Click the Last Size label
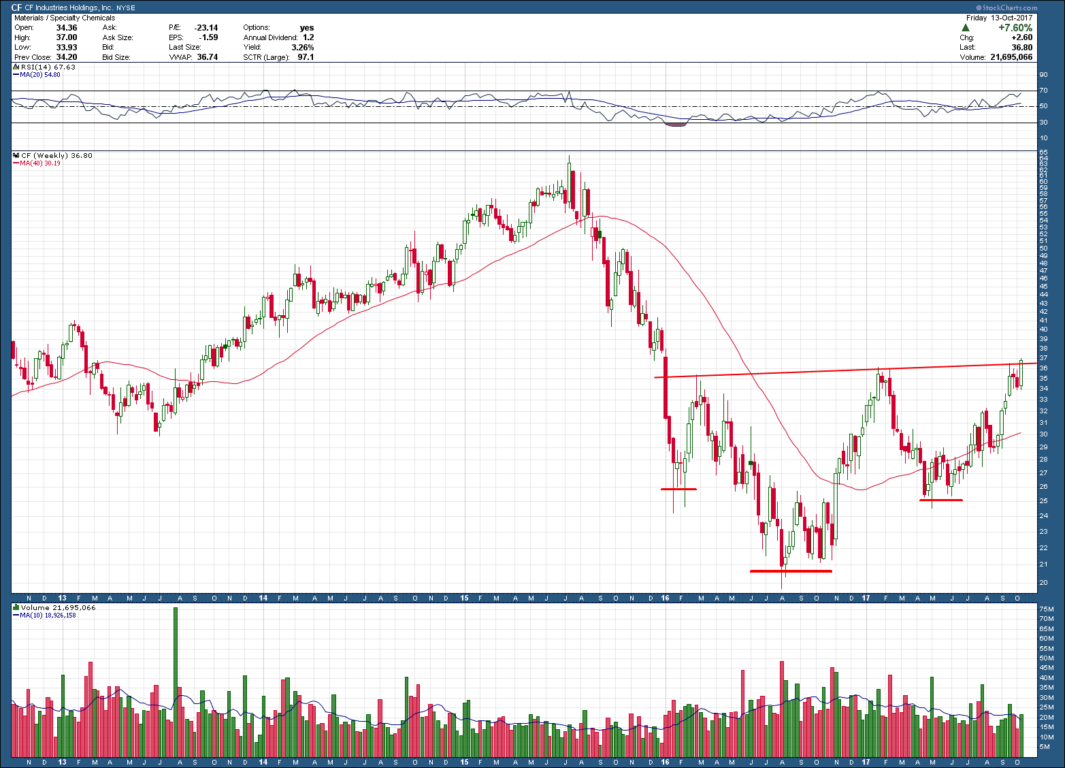Screen dimensions: 1065x768 185,48
